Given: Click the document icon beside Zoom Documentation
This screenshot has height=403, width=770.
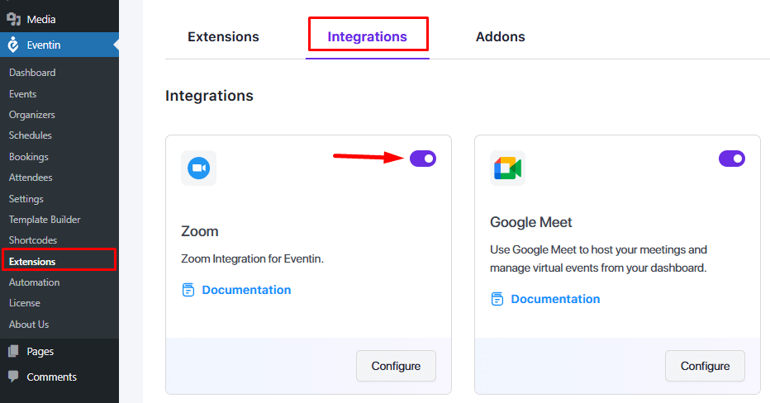Looking at the screenshot, I should (188, 290).
